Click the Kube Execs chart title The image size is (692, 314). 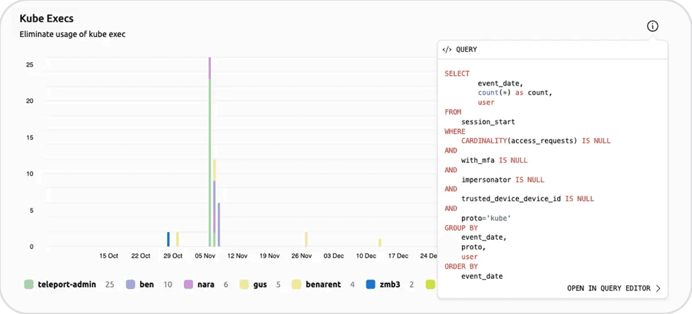pos(46,19)
